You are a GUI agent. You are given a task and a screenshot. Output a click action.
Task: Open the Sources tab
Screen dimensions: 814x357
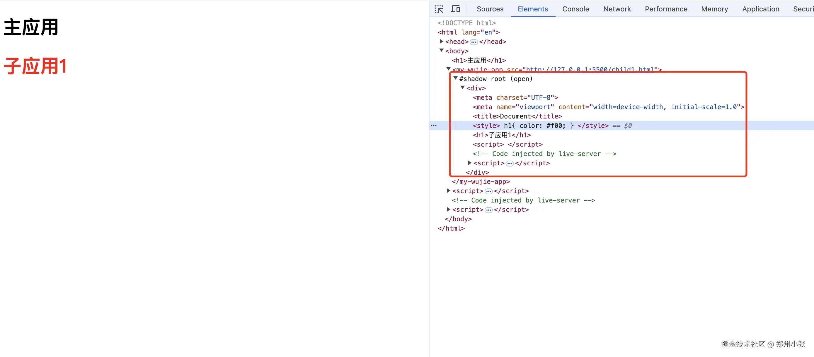tap(490, 9)
